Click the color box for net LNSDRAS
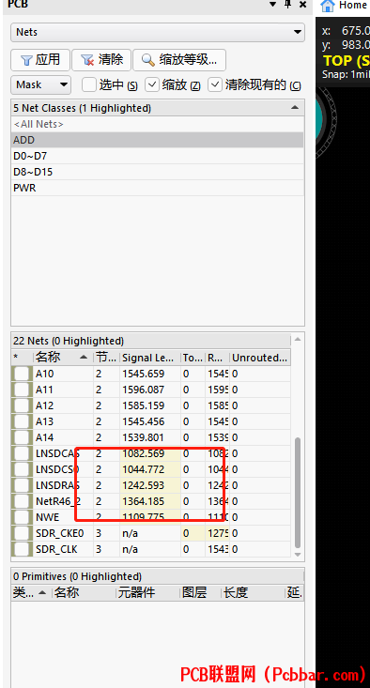 pyautogui.click(x=22, y=485)
